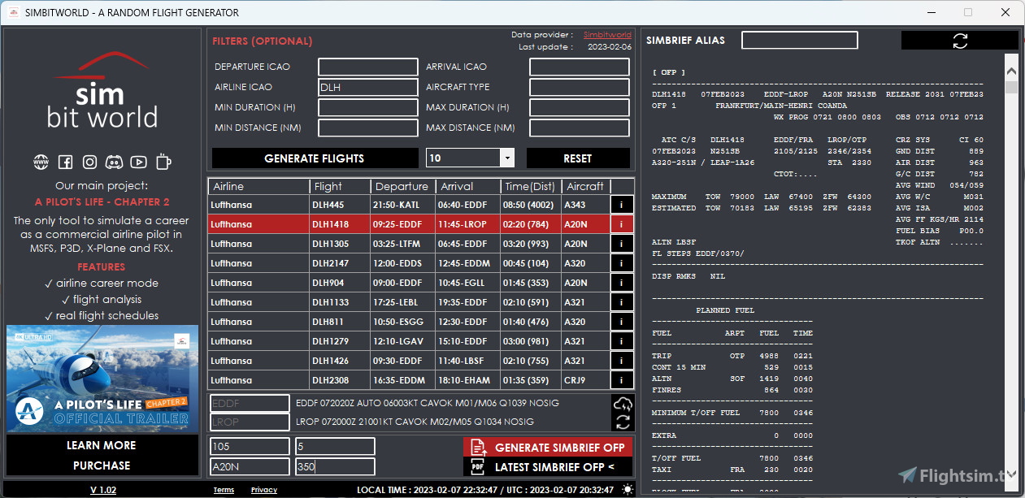
Task: Open the Simbitworld data provider link
Action: (x=606, y=34)
